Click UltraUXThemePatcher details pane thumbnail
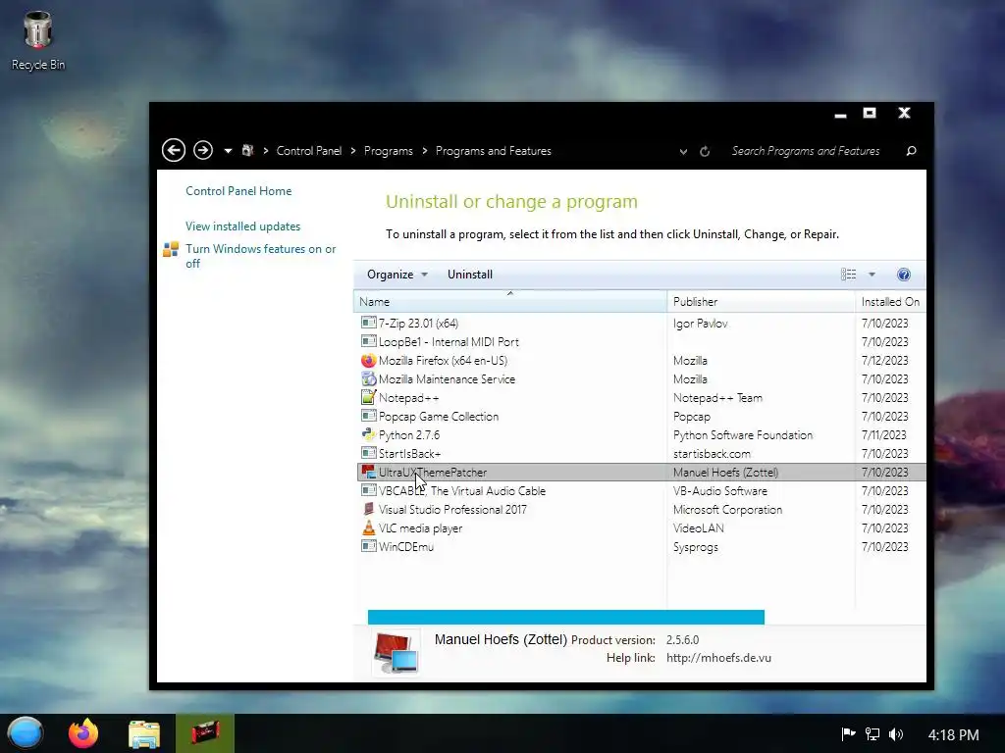The image size is (1005, 753). pyautogui.click(x=396, y=653)
